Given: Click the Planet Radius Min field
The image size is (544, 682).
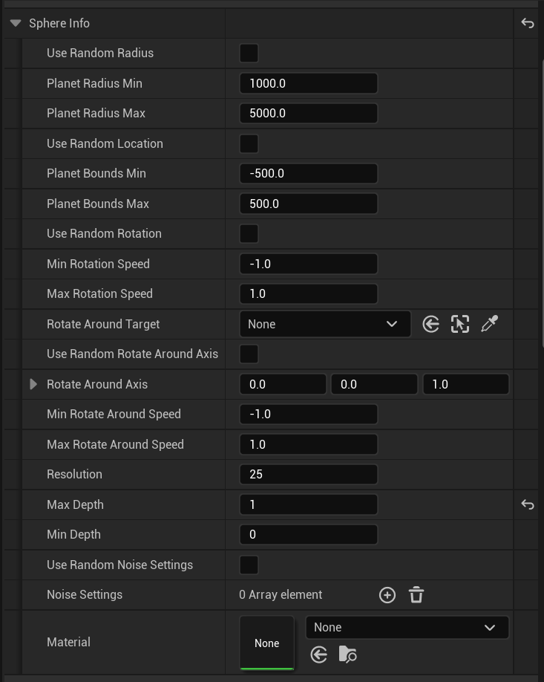Looking at the screenshot, I should pyautogui.click(x=308, y=83).
